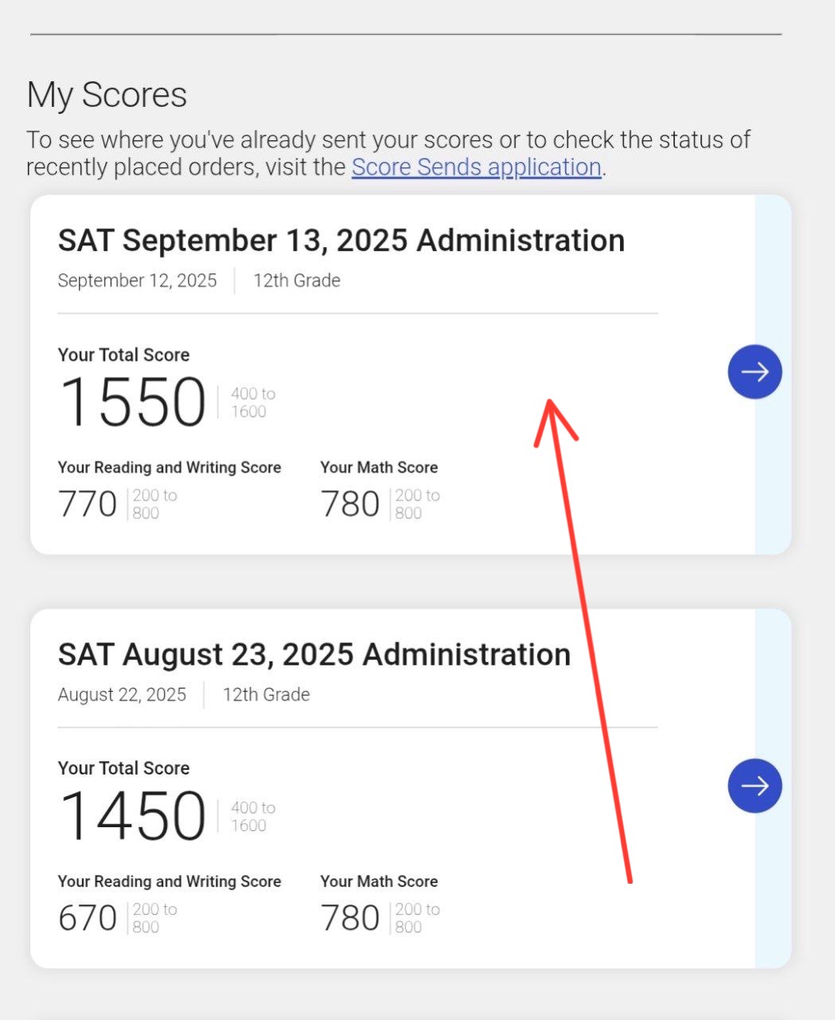The image size is (835, 1020).
Task: Open the August 23 score details arrow
Action: pos(755,786)
